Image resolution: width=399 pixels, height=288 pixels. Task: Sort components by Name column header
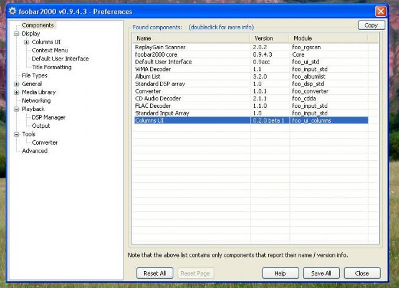point(191,39)
